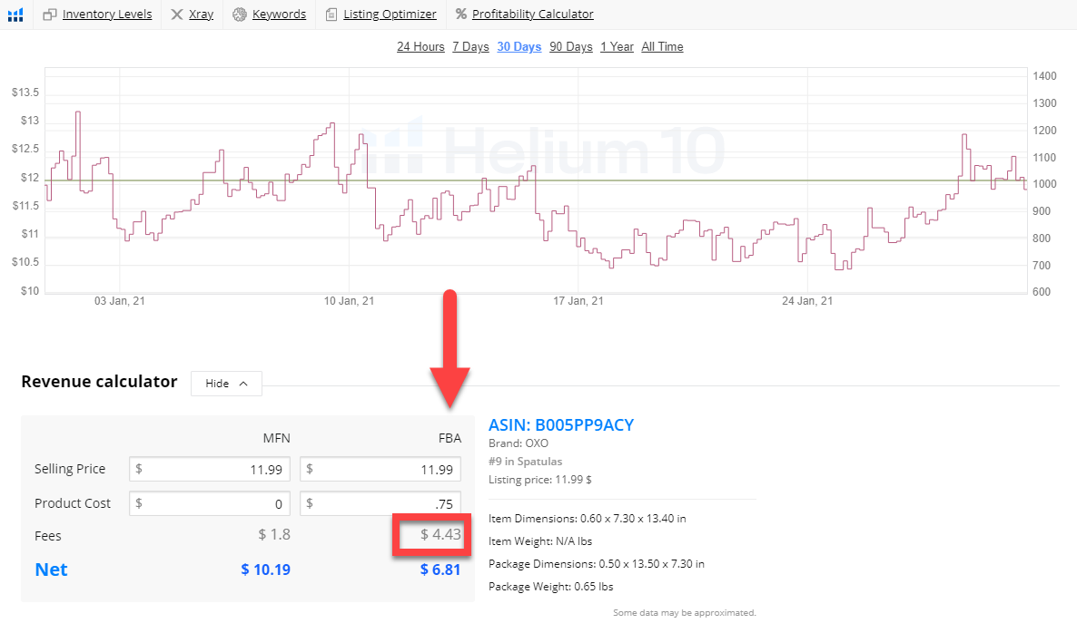Click the 17 Jan, 21 axis label

click(x=578, y=301)
